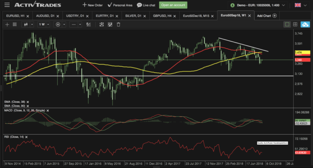Switch to the USDTRY, D1 tab

point(75,16)
